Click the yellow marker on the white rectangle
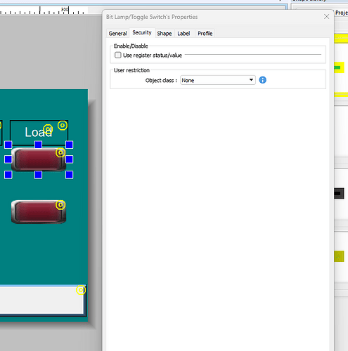The width and height of the screenshot is (348, 351). pyautogui.click(x=81, y=290)
